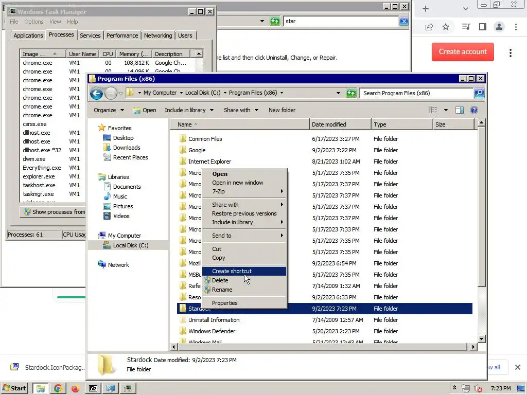Toggle the preview pane icon

point(460,110)
